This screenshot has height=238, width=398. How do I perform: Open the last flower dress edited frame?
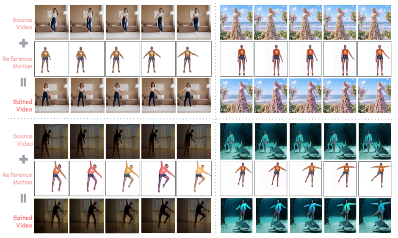tap(374, 95)
